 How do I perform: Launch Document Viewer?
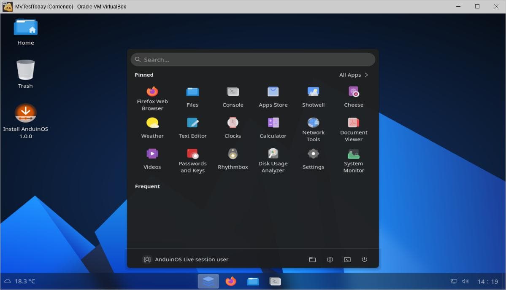(354, 129)
